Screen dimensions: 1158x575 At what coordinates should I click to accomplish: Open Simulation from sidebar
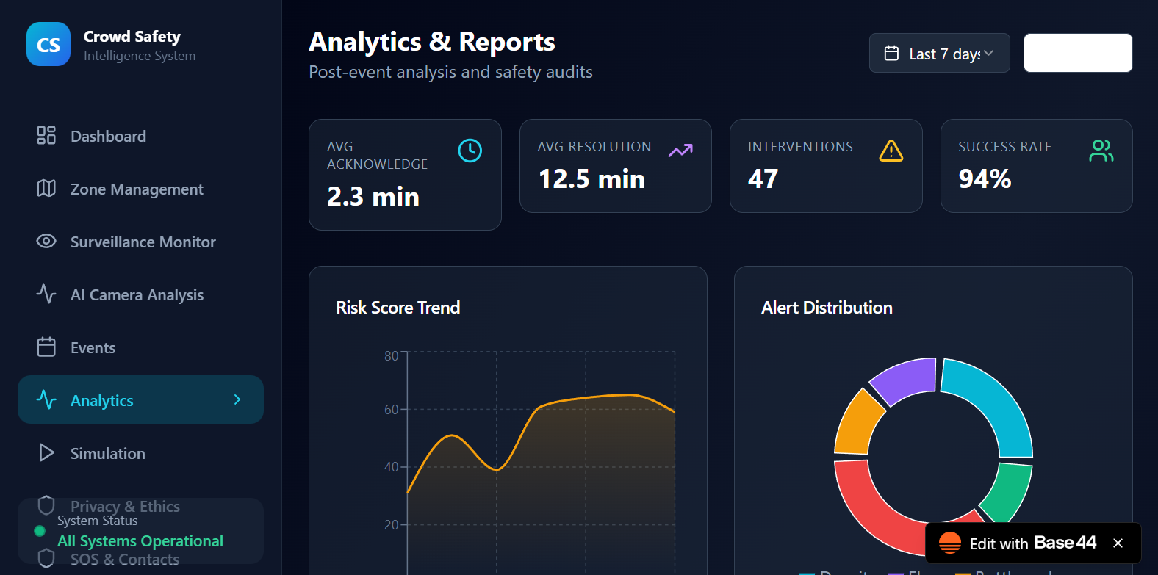coord(140,453)
